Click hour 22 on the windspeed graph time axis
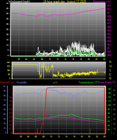 pos(96,59)
